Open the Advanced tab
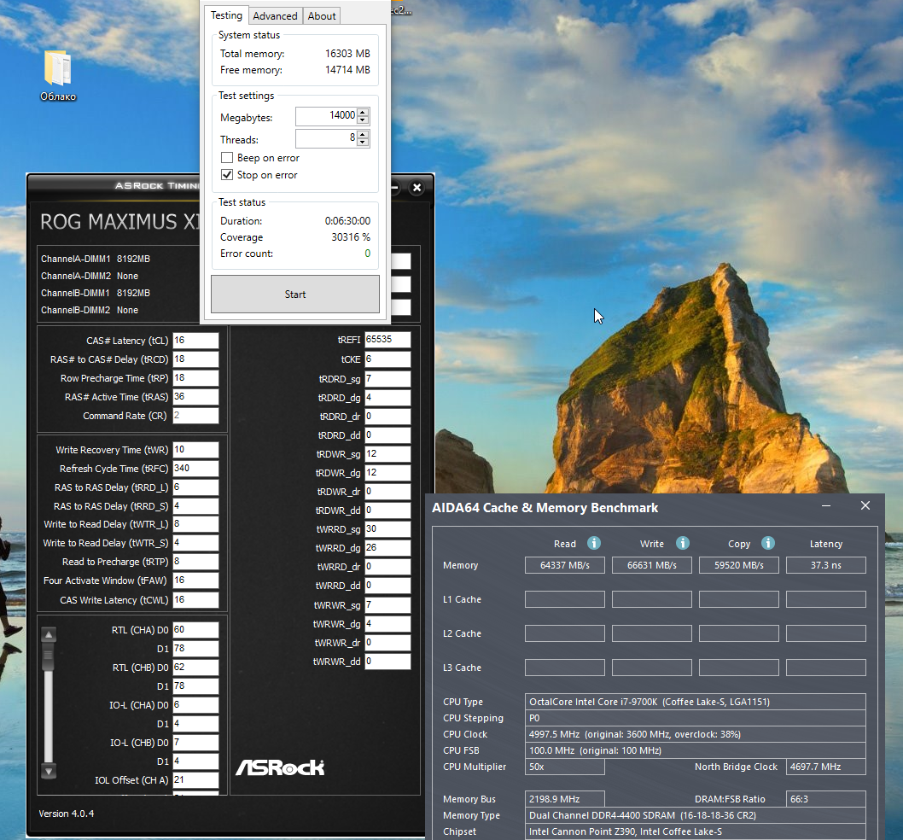This screenshot has width=903, height=840. (x=275, y=16)
